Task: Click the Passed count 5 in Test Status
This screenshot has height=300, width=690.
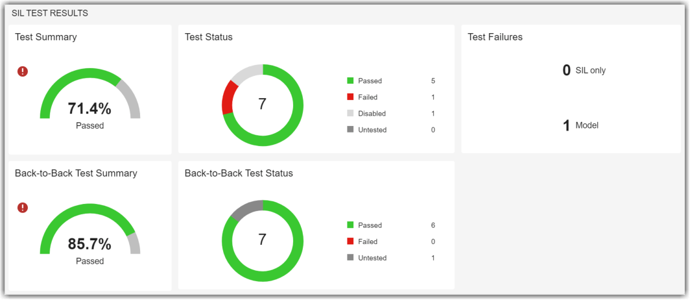Action: 433,81
